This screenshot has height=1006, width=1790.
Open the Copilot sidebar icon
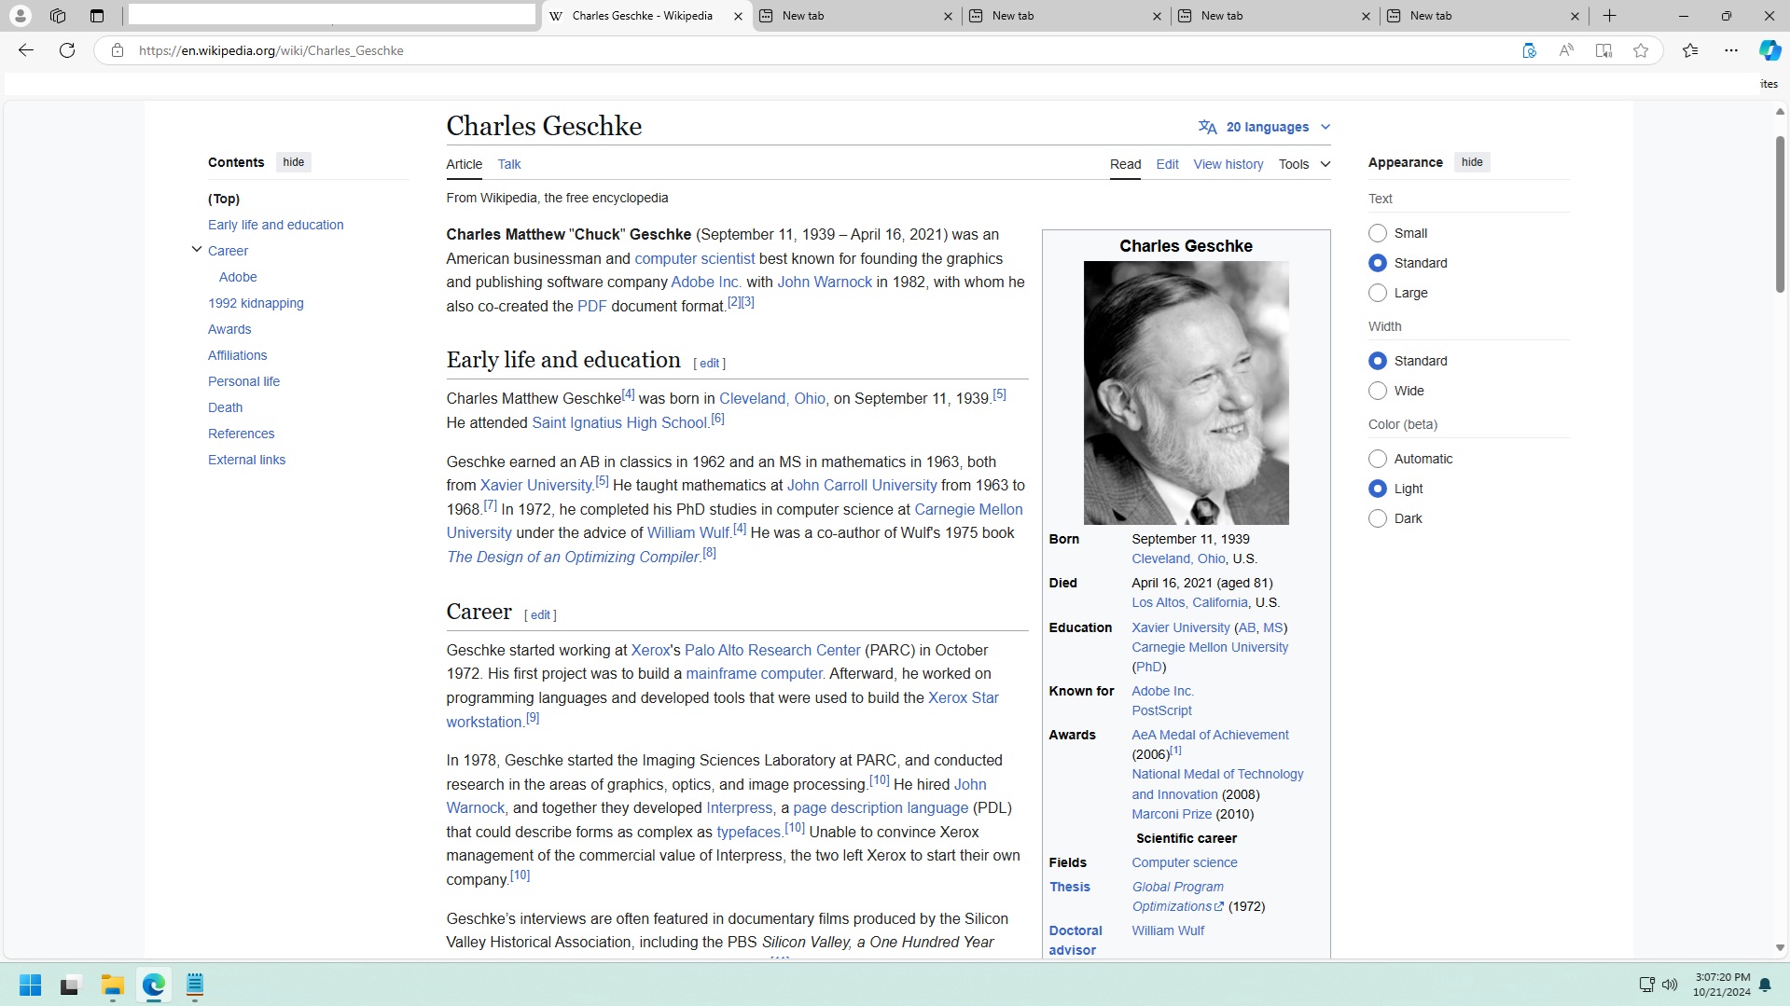[1769, 50]
